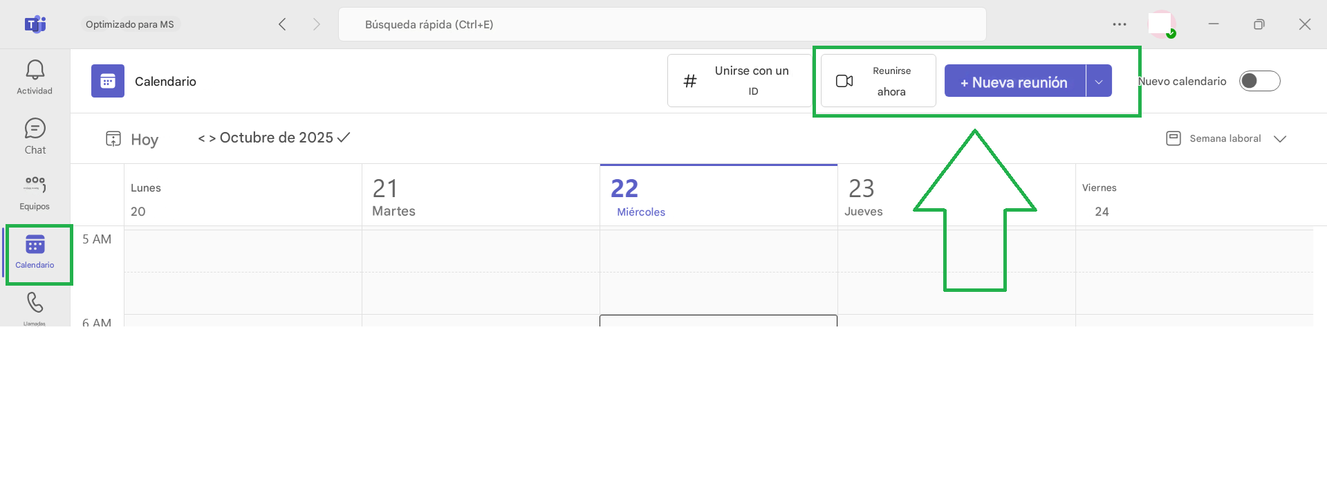Click Unirse con un ID button
The height and width of the screenshot is (498, 1327).
739,81
